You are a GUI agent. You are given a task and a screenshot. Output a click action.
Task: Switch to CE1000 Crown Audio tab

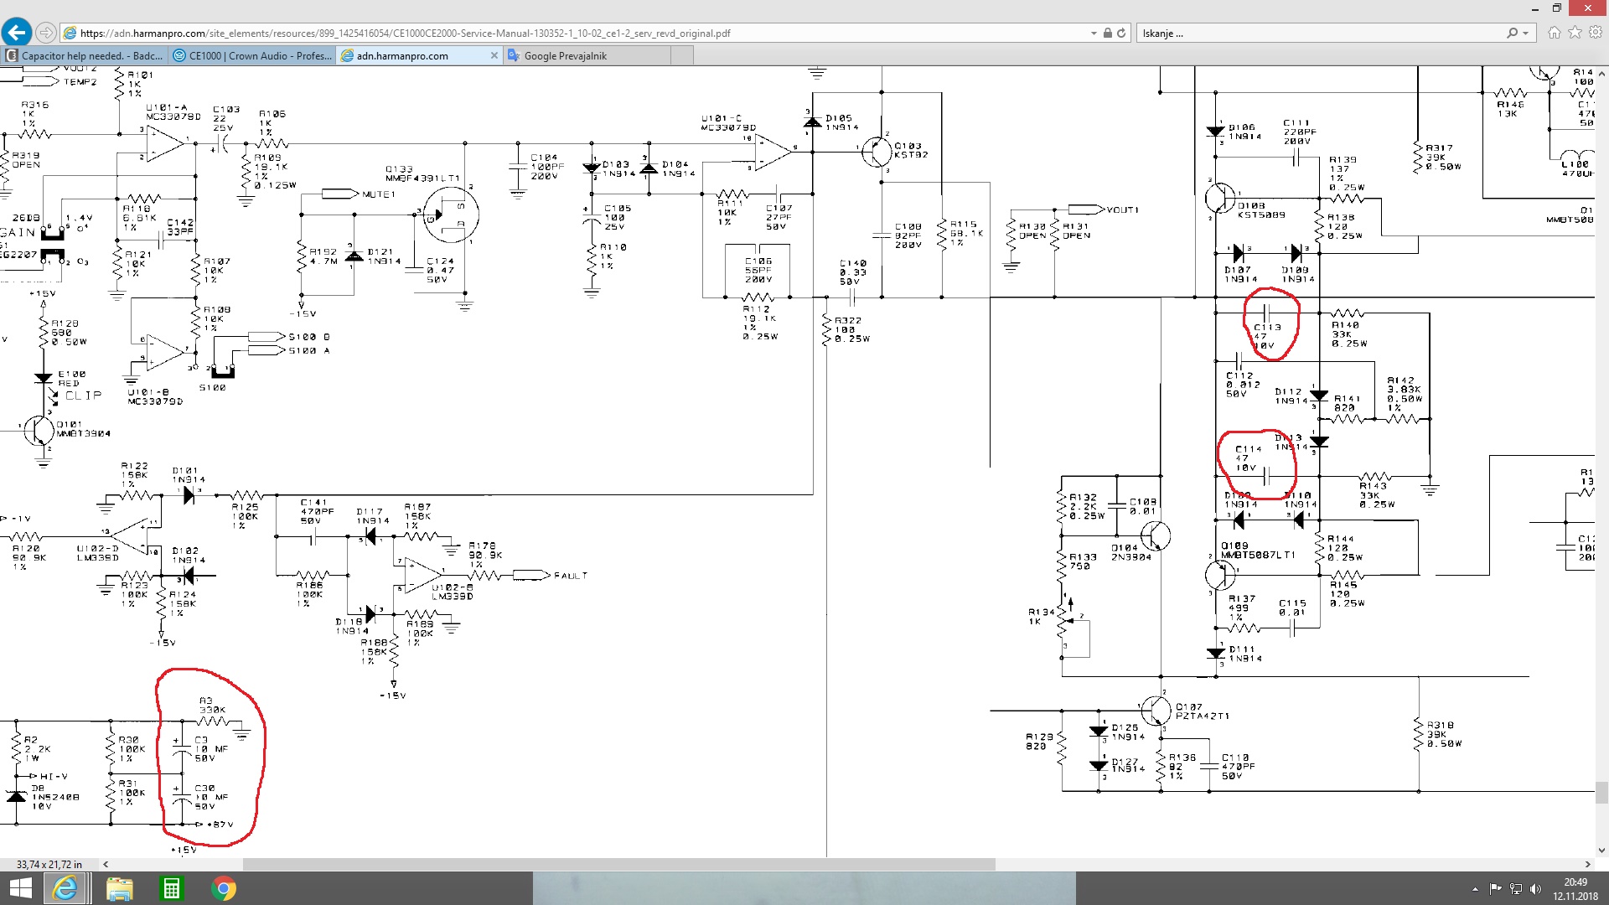point(251,56)
